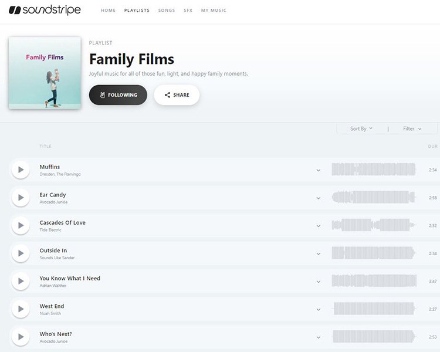Image resolution: width=440 pixels, height=352 pixels.
Task: Open artist Noah Smith
Action: click(50, 313)
